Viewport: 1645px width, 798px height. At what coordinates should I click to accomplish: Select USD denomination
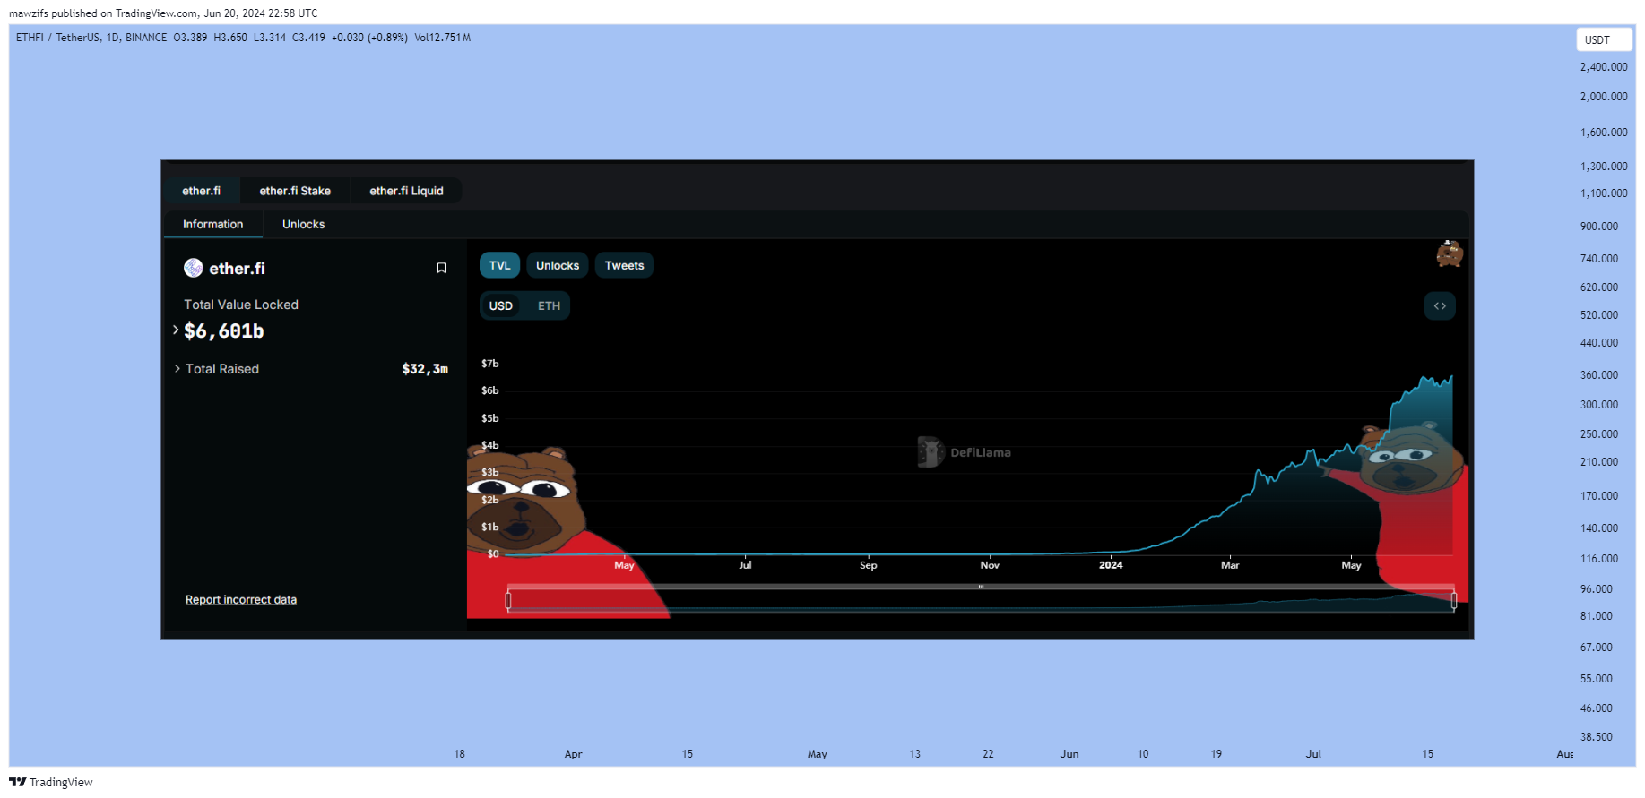pos(501,305)
